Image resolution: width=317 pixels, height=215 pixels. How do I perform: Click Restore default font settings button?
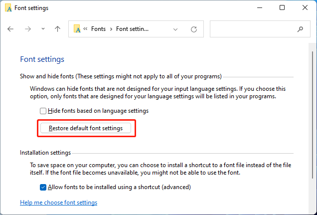coord(86,128)
